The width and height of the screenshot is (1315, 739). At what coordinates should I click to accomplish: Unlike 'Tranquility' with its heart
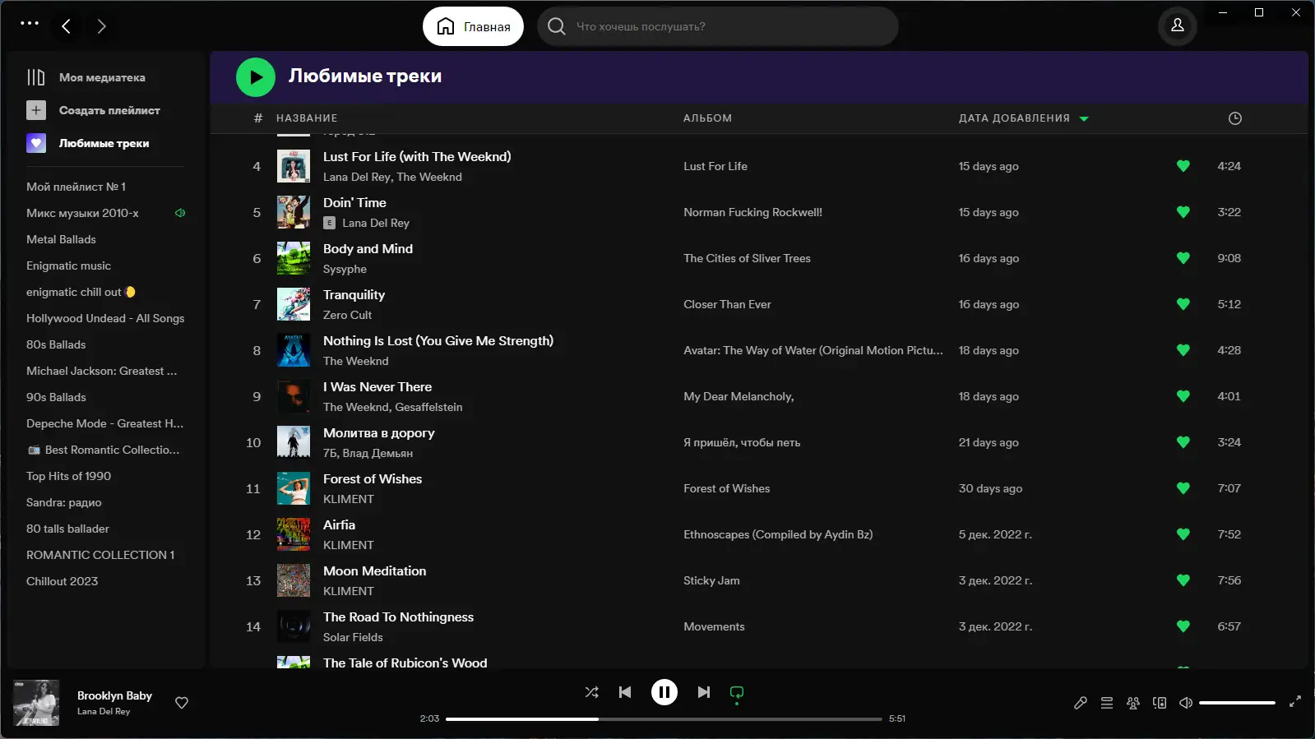(x=1183, y=304)
